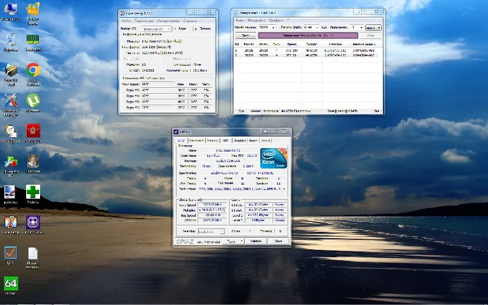The height and width of the screenshot is (305, 488).
Task: Click the Tools button in CPU-Z
Action: 231,241
